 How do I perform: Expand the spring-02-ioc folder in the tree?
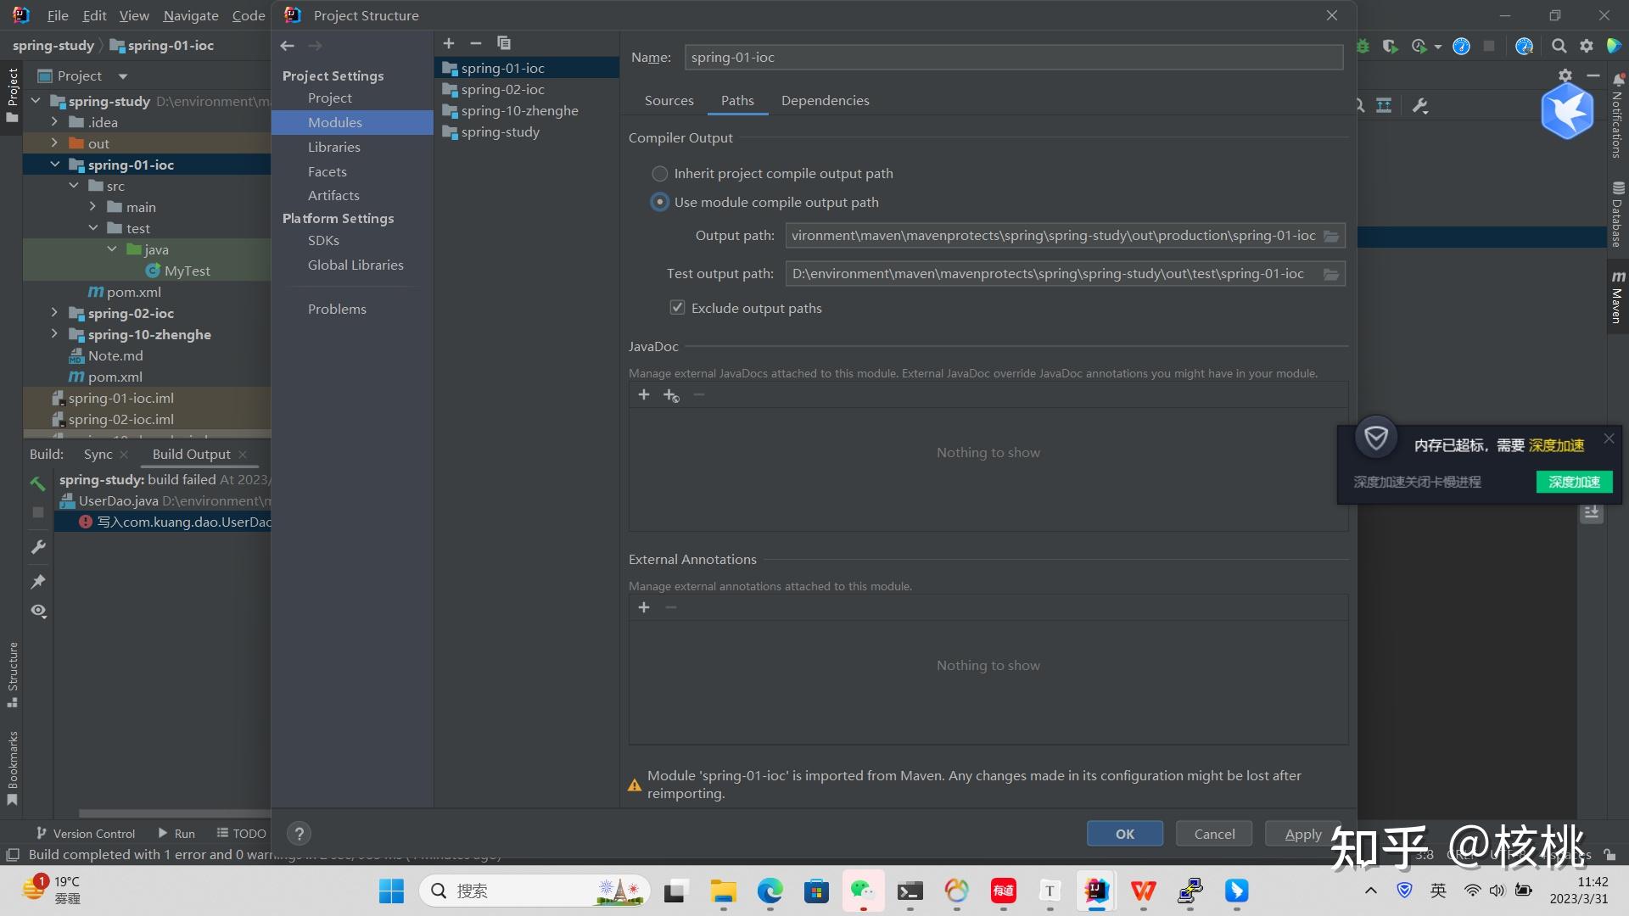coord(53,313)
